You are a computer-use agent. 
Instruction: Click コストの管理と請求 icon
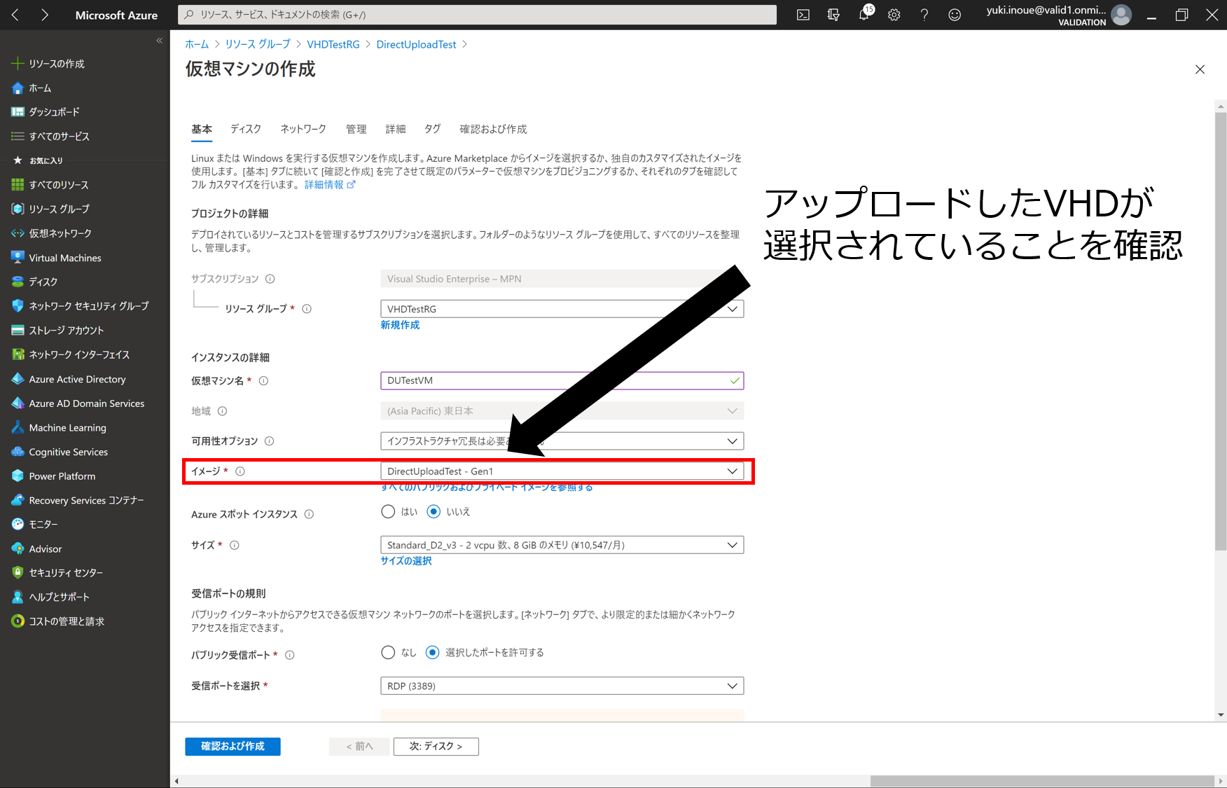point(18,621)
